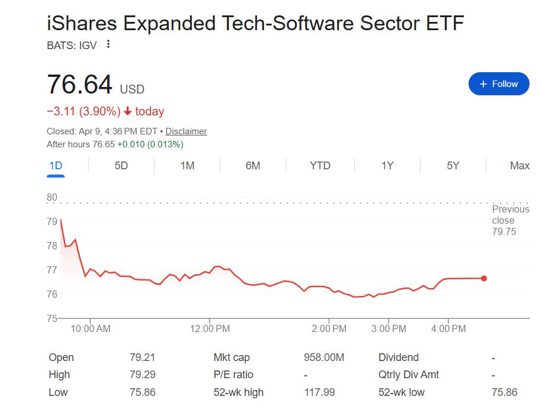Show the Max time range chart
The height and width of the screenshot is (419, 542).
[519, 166]
